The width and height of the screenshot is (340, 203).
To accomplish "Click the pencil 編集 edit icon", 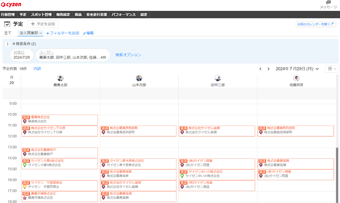I will 84,33.
